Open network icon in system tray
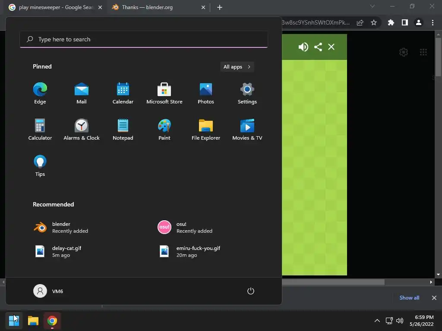The height and width of the screenshot is (331, 442). [x=389, y=321]
